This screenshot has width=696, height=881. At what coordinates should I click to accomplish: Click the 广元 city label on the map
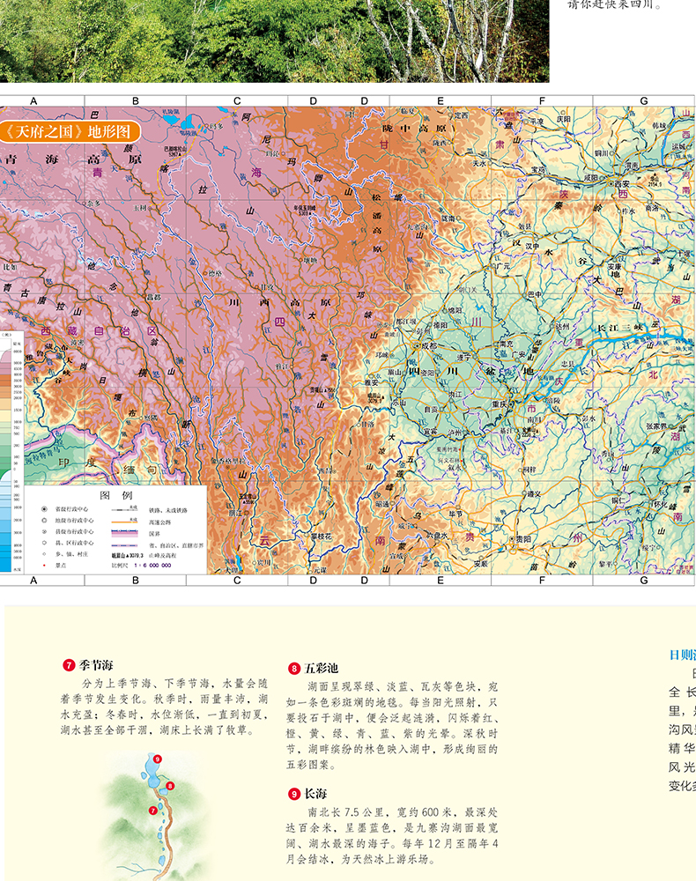click(x=503, y=266)
